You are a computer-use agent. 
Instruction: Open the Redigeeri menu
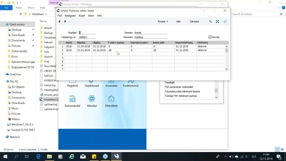point(70,16)
